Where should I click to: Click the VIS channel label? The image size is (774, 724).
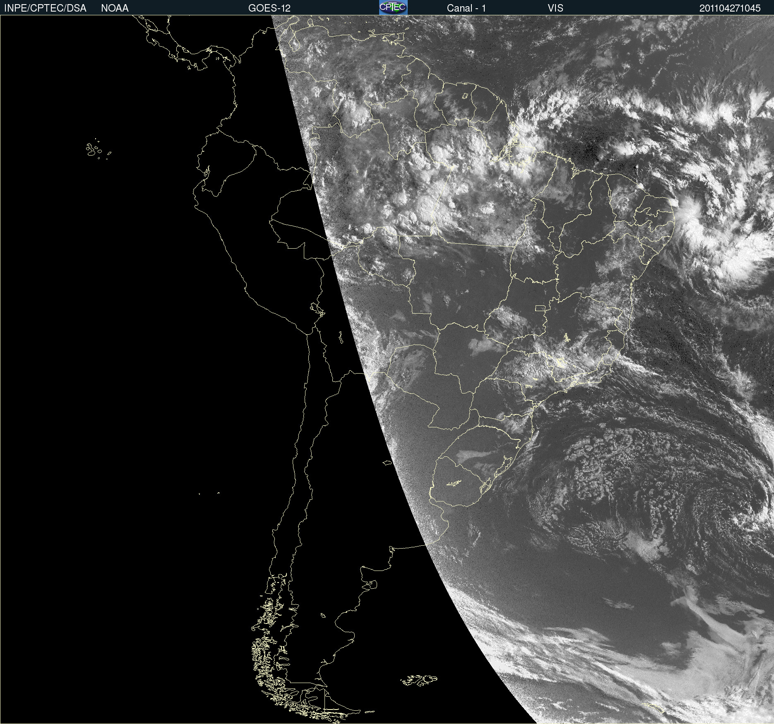[555, 8]
